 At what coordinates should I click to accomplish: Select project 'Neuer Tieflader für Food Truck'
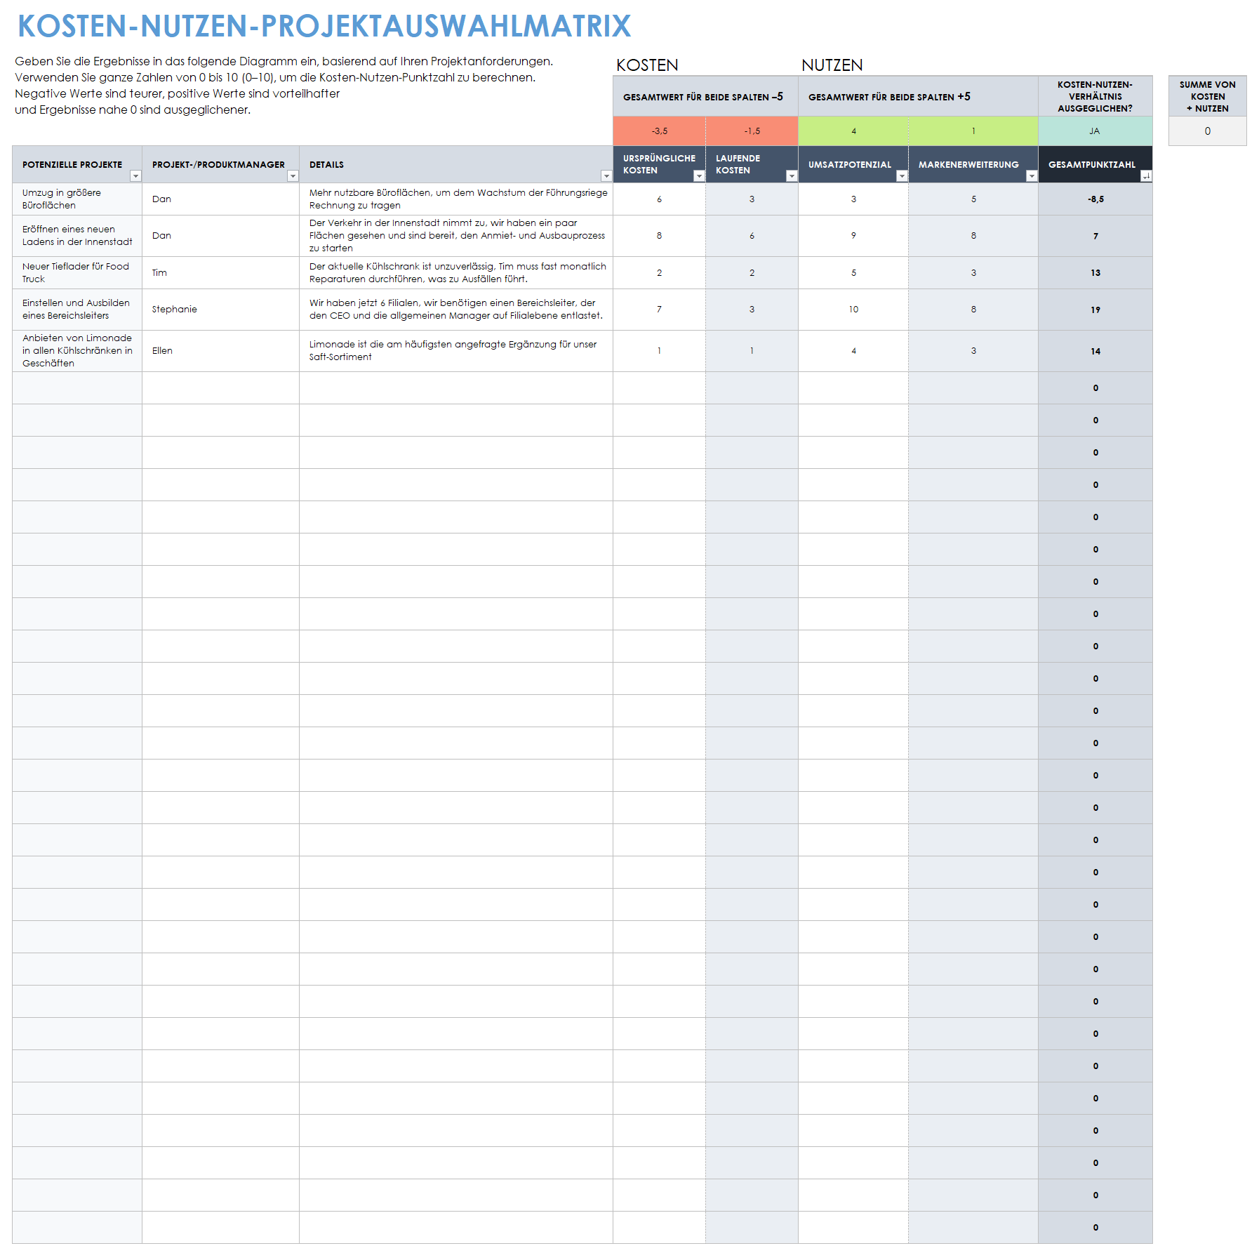[77, 273]
